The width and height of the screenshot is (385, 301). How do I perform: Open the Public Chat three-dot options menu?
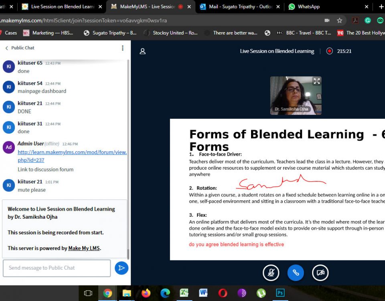point(123,48)
